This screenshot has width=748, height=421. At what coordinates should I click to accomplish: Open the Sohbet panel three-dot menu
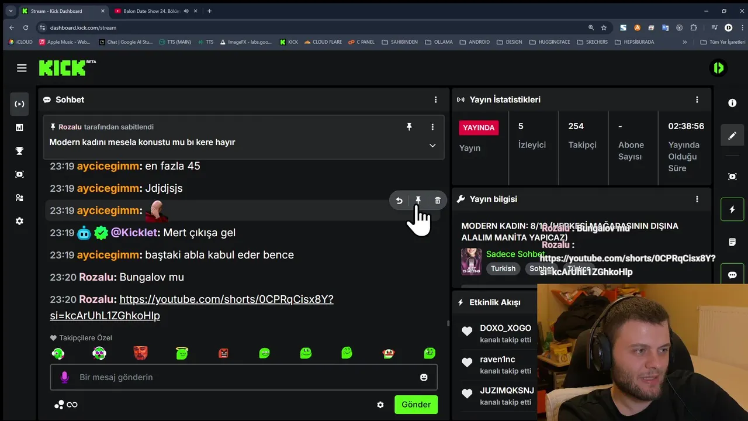tap(435, 100)
